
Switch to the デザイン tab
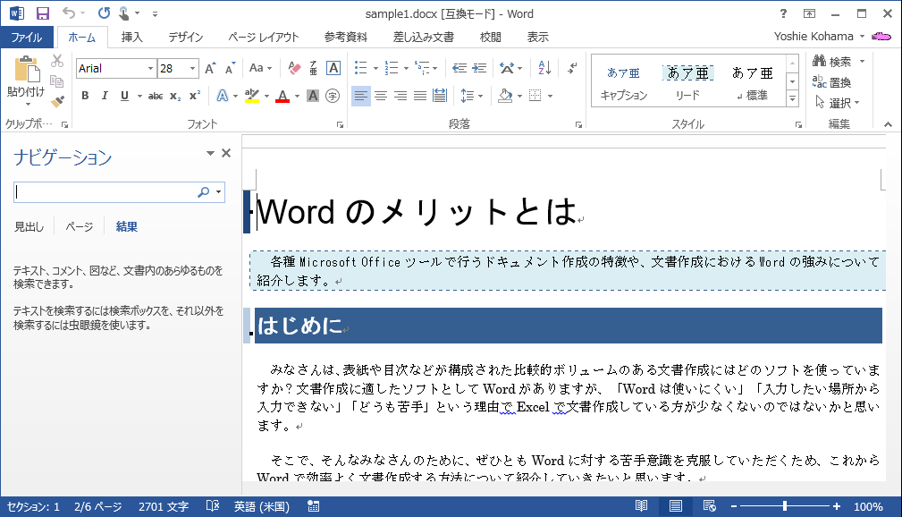(185, 38)
